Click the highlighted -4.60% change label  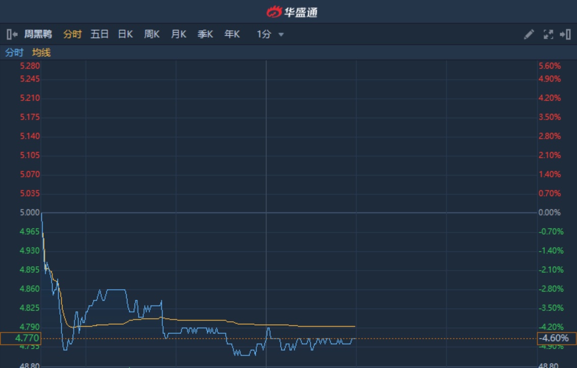[557, 338]
